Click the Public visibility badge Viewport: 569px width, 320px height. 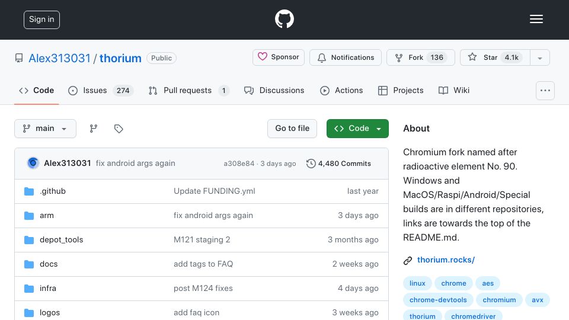pyautogui.click(x=161, y=58)
